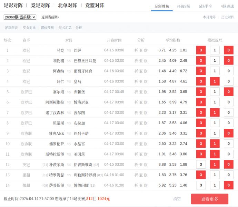The height and width of the screenshot is (207, 238).
Task: Open 历史对阵 link
Action: coord(227,17)
